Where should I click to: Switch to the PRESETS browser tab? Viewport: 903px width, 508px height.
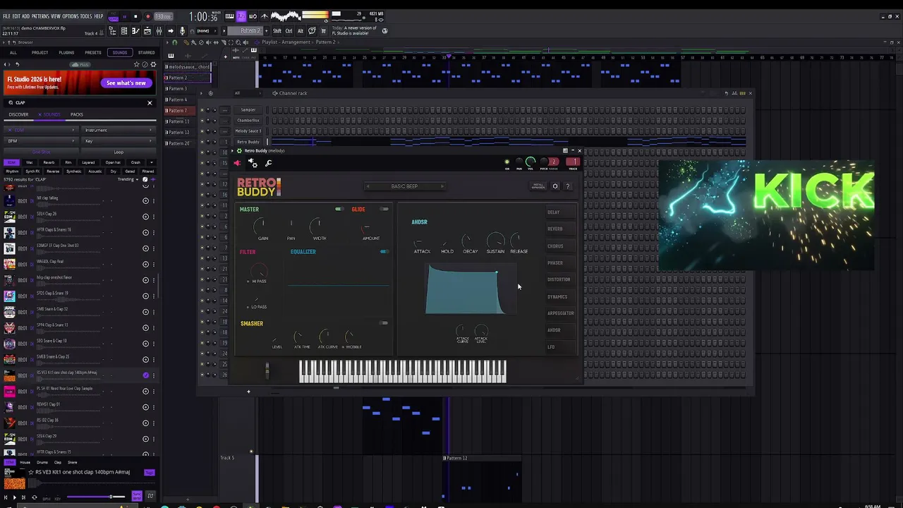click(x=92, y=53)
